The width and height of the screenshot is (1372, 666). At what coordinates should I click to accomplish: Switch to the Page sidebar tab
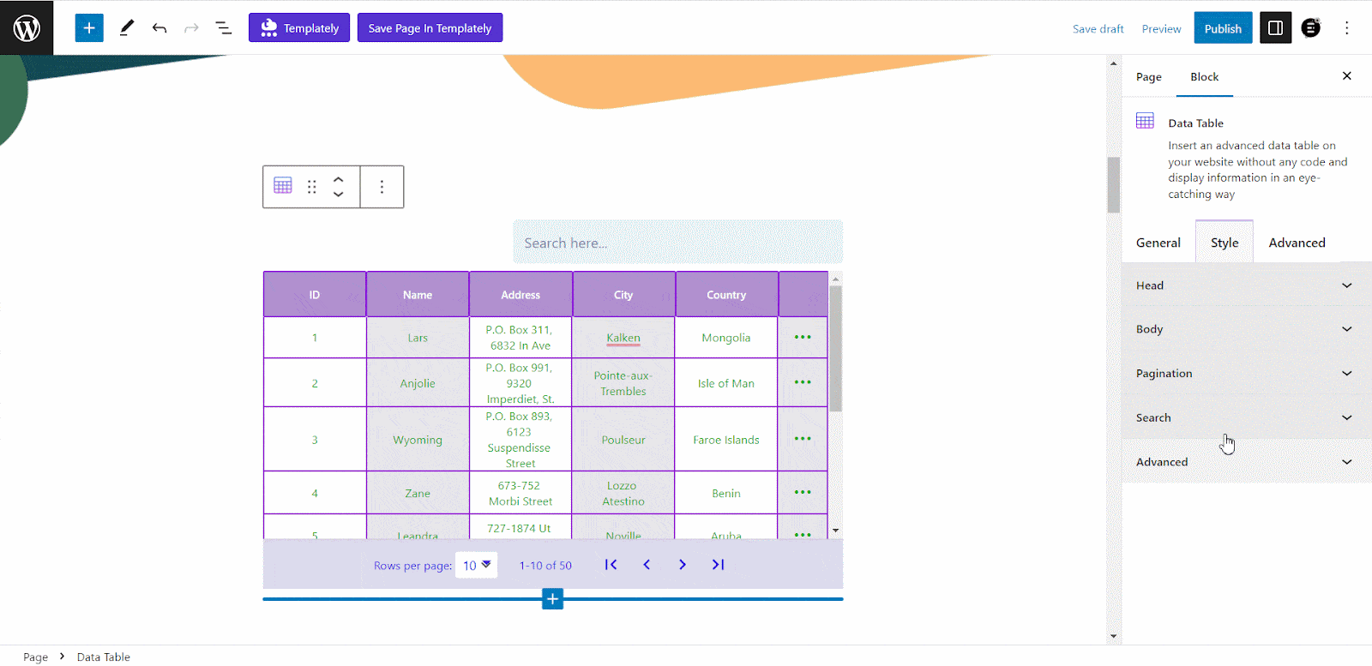pyautogui.click(x=1149, y=76)
